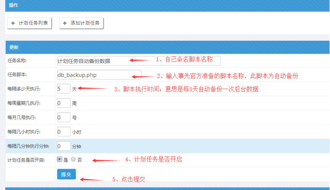Image resolution: width=330 pixels, height=190 pixels.
Task: Click the plus icon beside 添加计划任务
Action: coord(65,23)
